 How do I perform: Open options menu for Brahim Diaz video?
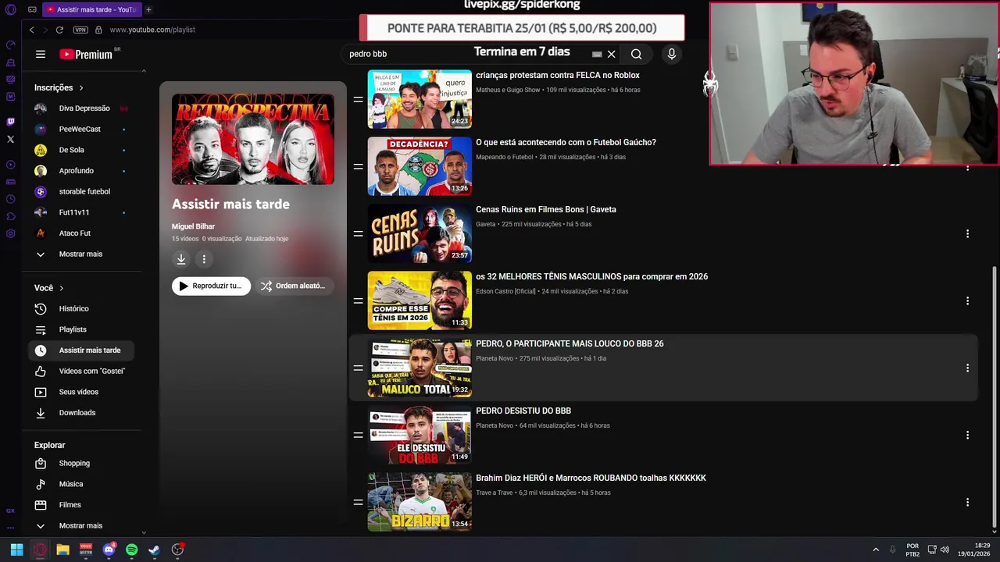(967, 502)
